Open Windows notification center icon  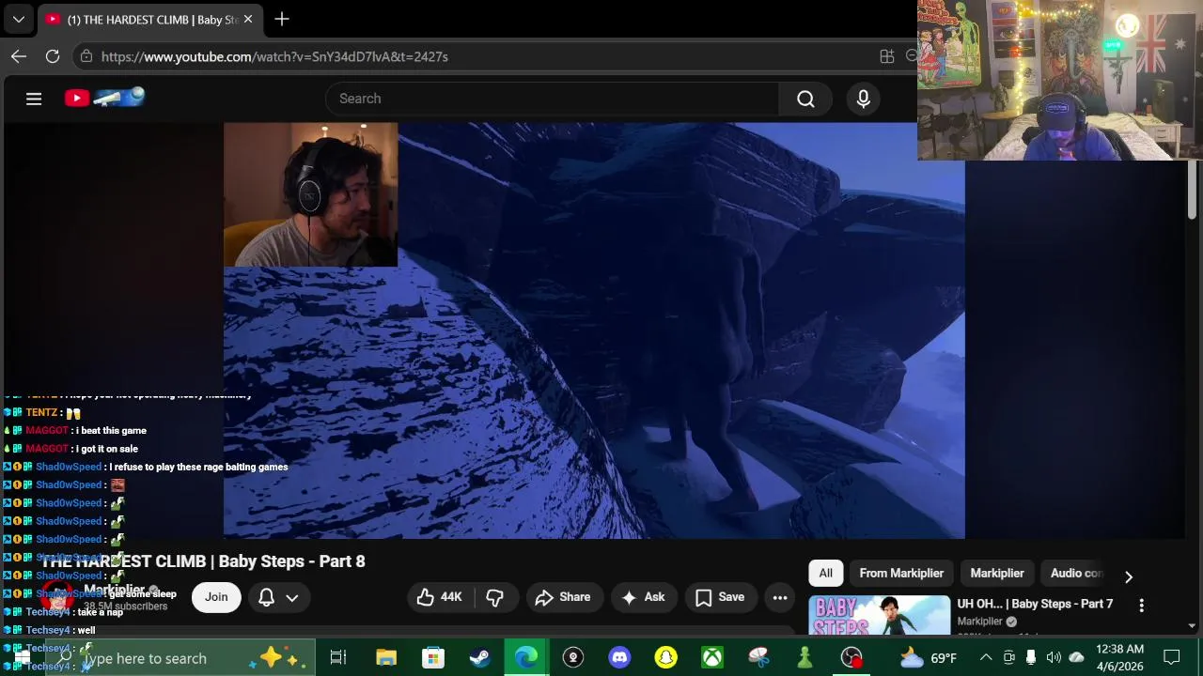pyautogui.click(x=1172, y=658)
